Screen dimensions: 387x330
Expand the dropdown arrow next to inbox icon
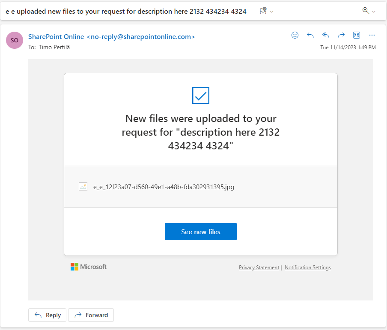(272, 12)
